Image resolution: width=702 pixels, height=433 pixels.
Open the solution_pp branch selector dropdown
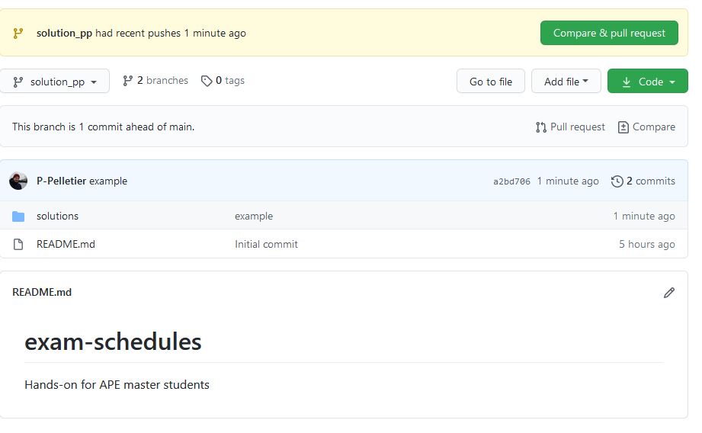[x=55, y=82]
